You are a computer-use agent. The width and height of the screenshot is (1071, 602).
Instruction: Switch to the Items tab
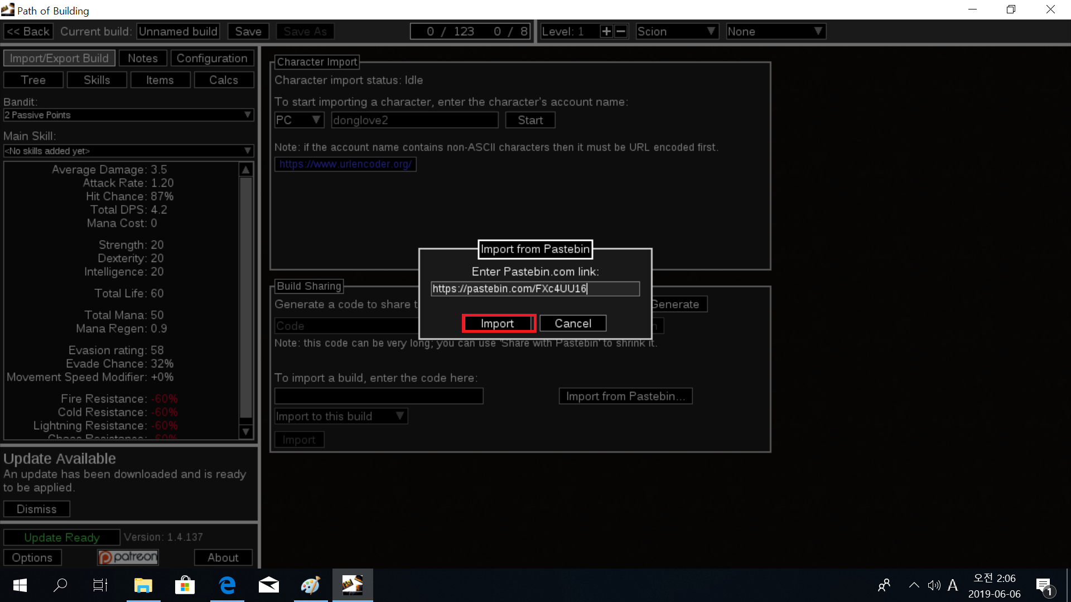coord(160,80)
